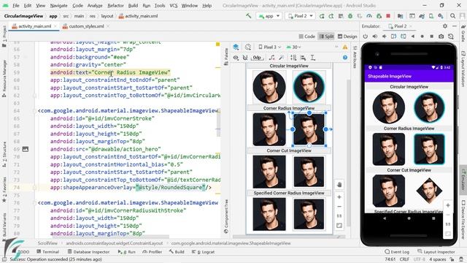Image resolution: width=467 pixels, height=263 pixels.
Task: Click the emulator volume up icon
Action: click(374, 37)
